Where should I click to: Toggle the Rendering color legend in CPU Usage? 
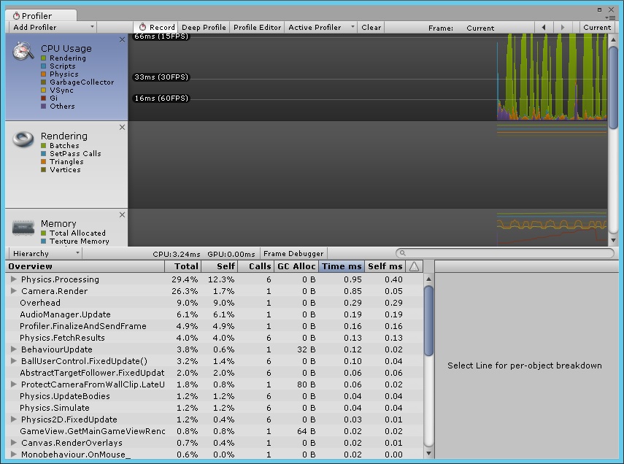[x=43, y=58]
